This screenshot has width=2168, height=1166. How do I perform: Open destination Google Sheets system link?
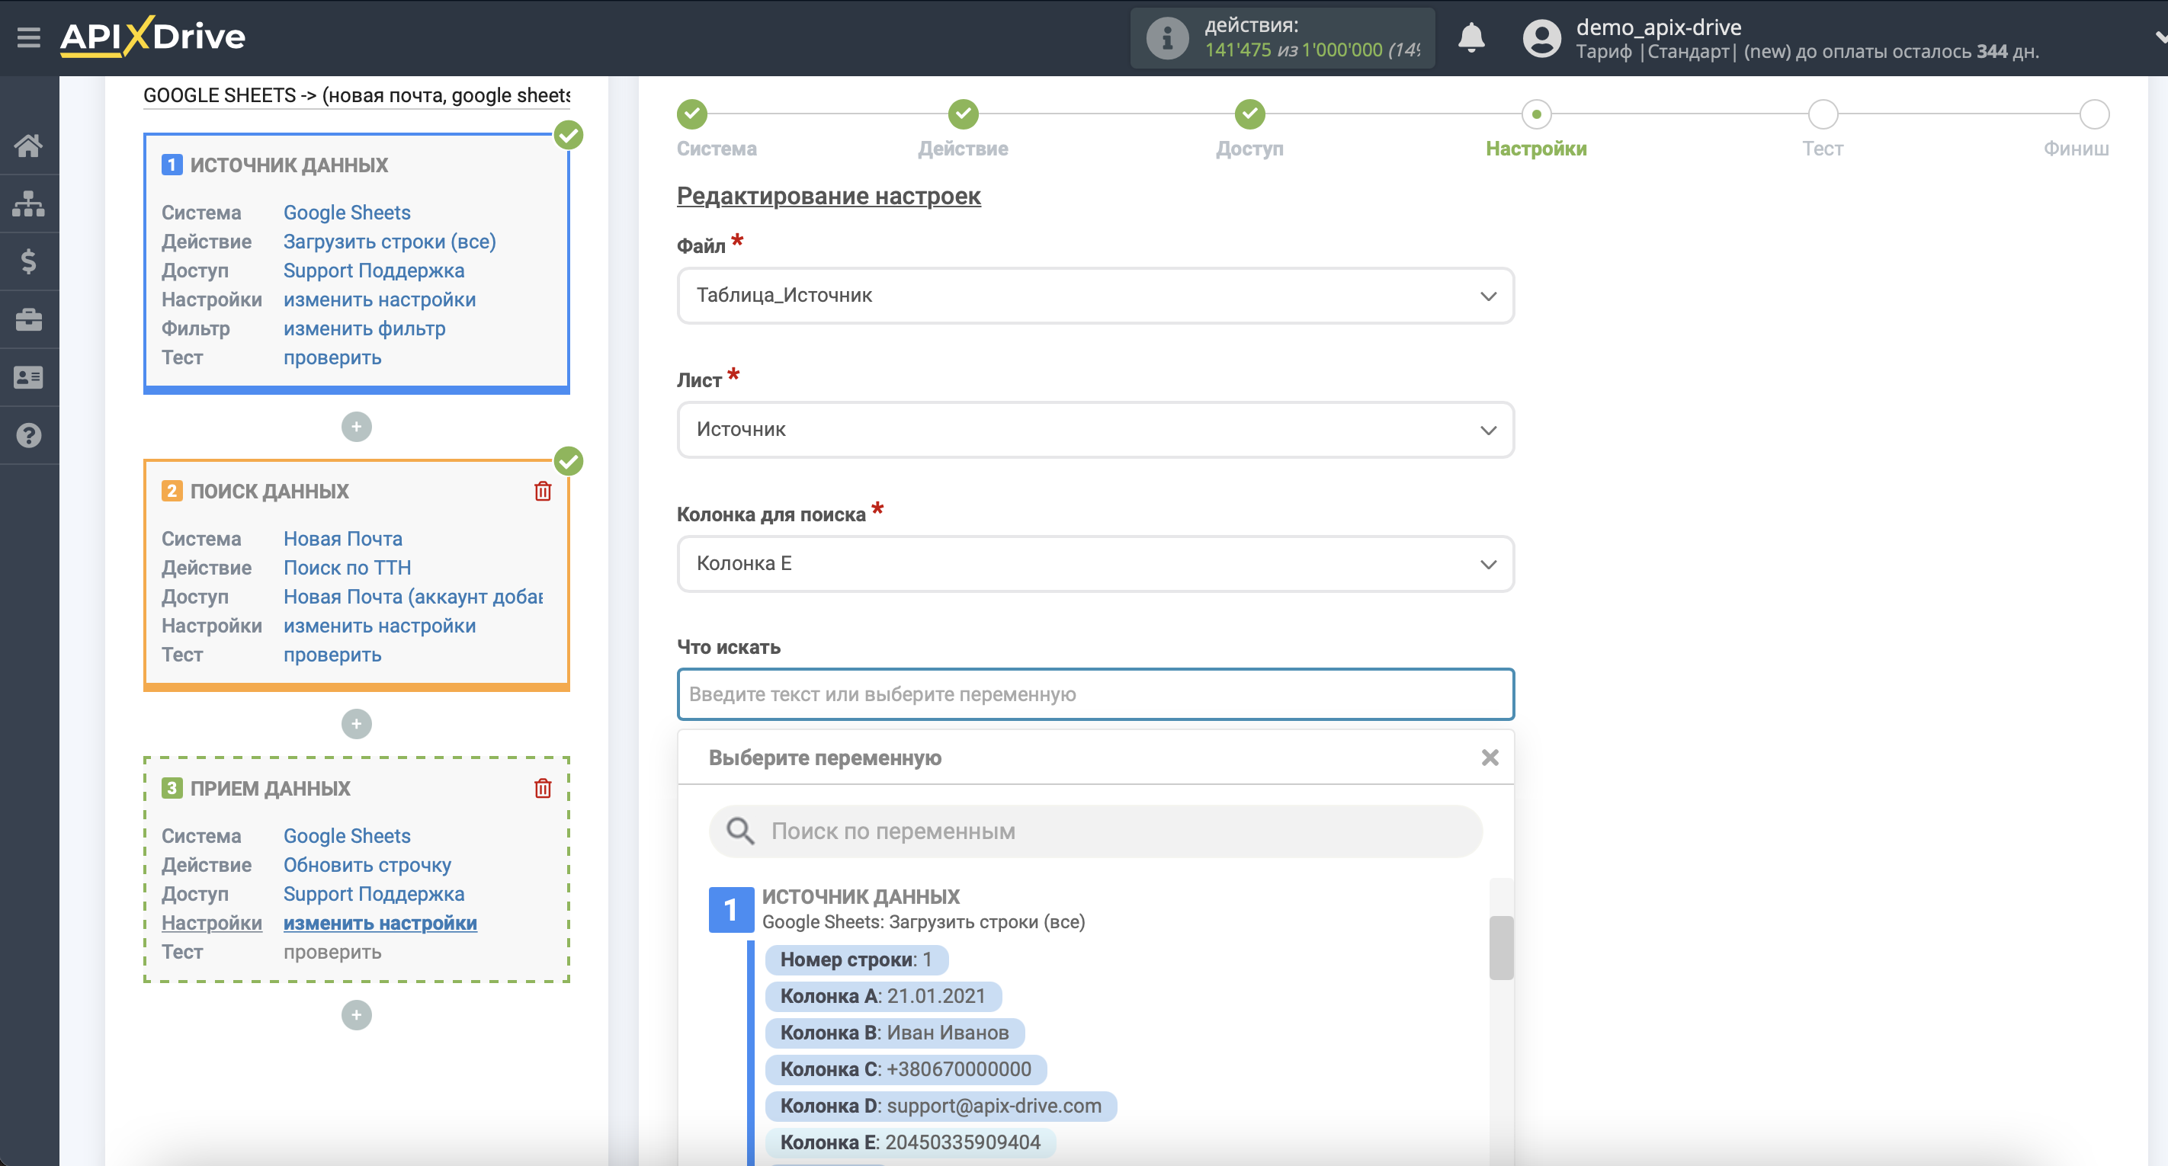(x=347, y=836)
